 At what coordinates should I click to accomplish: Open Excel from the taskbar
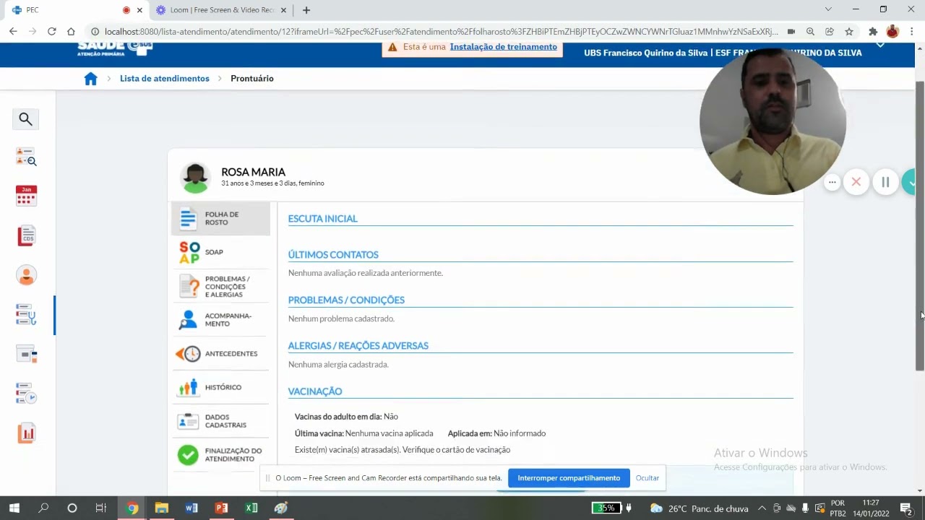point(251,508)
